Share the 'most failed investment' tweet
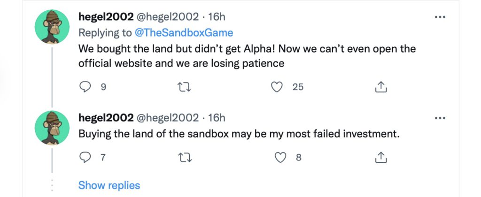This screenshot has height=197, width=481. point(381,158)
